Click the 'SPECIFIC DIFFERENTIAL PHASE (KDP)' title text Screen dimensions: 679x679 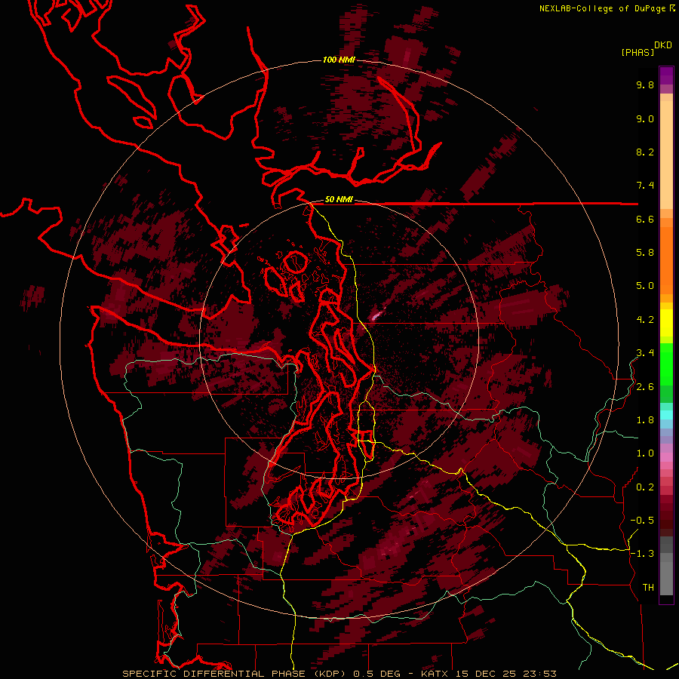[235, 674]
